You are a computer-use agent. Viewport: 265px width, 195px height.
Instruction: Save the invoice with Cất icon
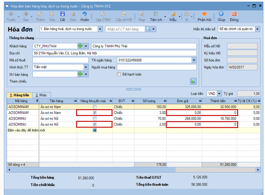62,14
